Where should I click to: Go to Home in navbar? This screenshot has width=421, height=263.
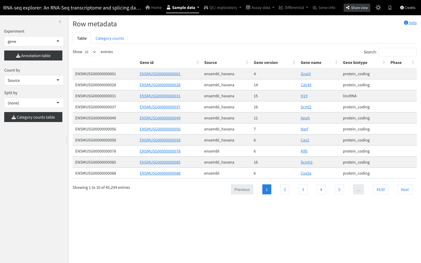154,8
